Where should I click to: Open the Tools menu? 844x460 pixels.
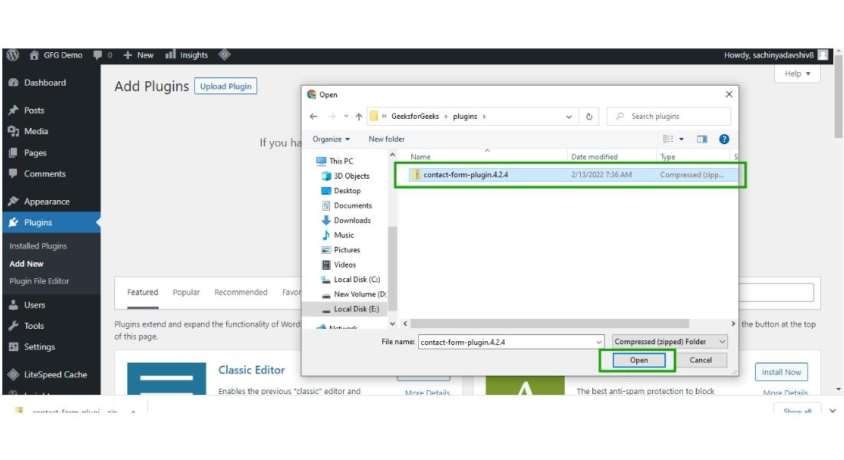[x=34, y=326]
